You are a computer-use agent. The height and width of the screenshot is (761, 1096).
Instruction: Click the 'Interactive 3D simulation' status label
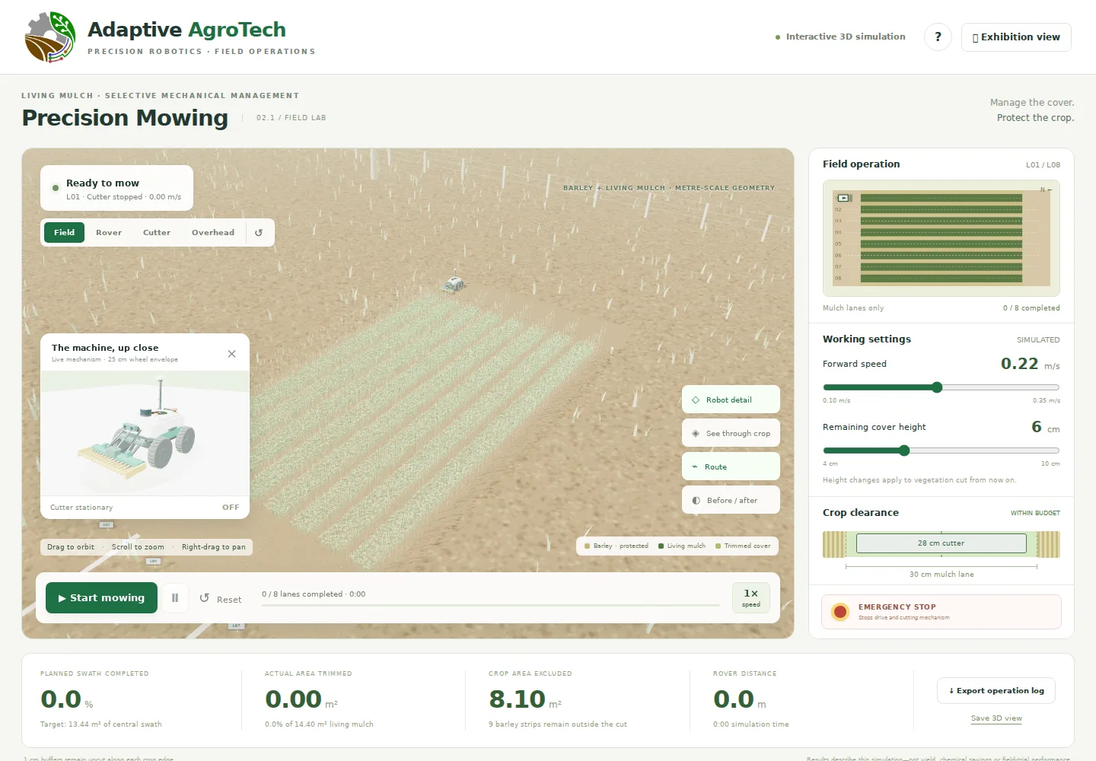[840, 37]
